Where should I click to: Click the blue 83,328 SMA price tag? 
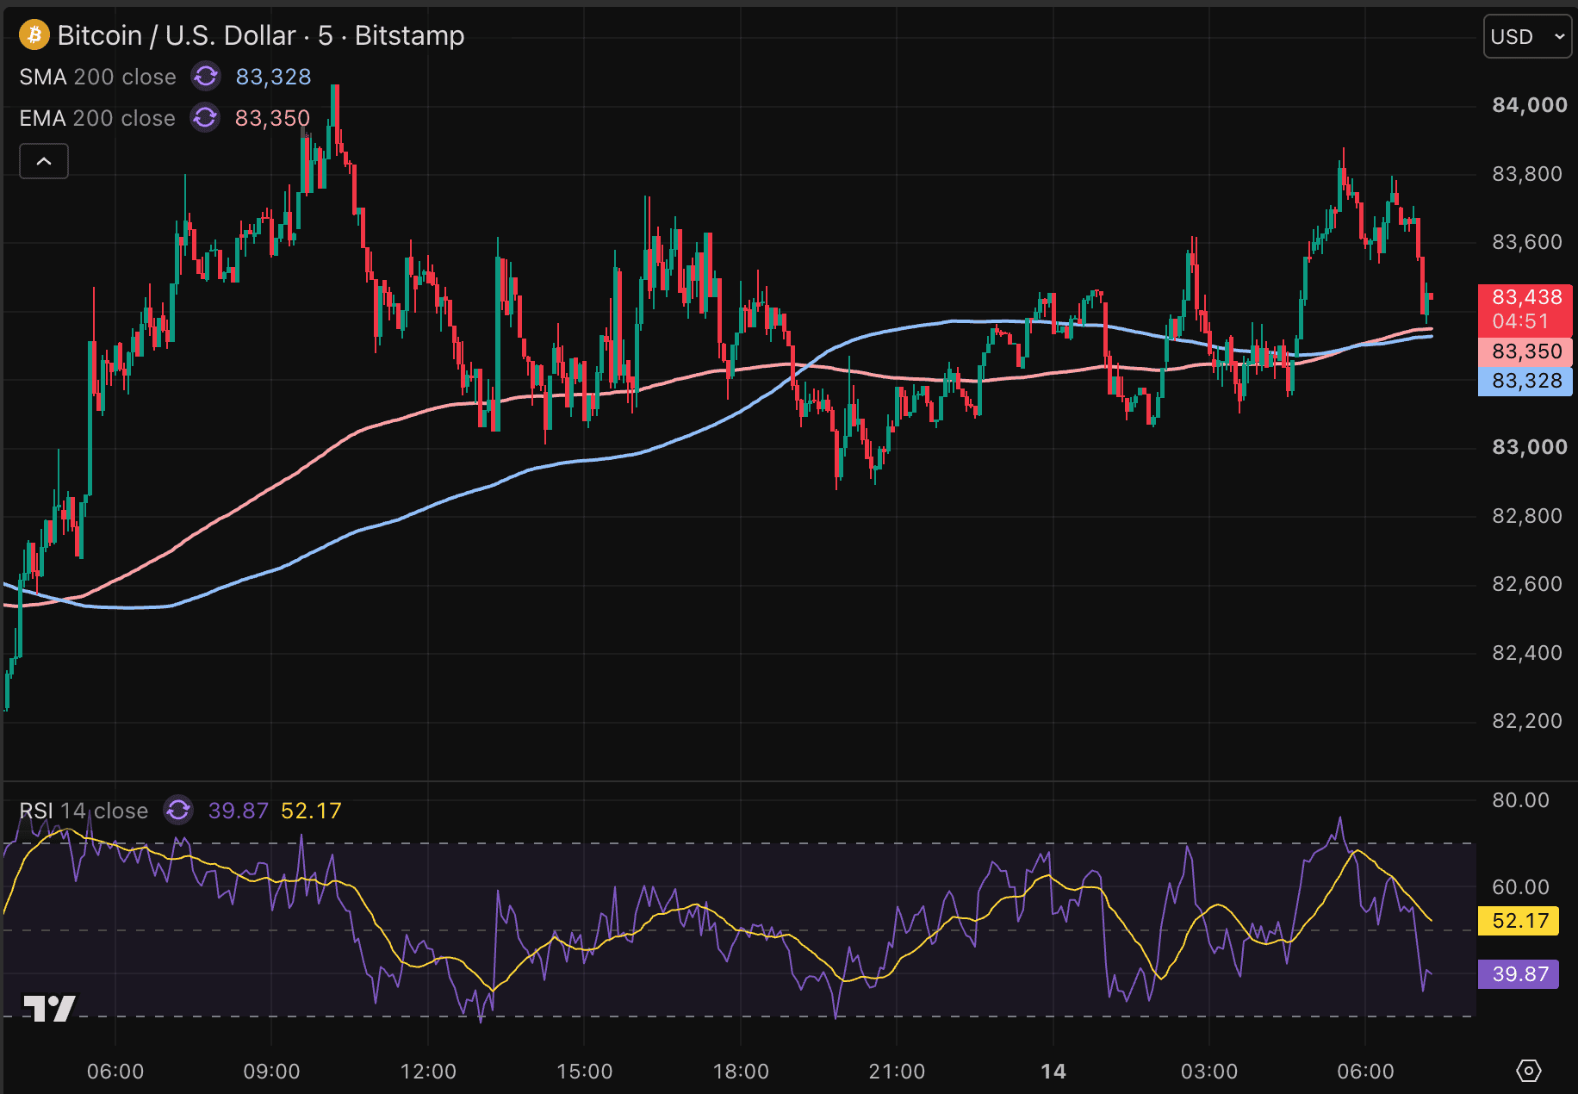(1525, 381)
